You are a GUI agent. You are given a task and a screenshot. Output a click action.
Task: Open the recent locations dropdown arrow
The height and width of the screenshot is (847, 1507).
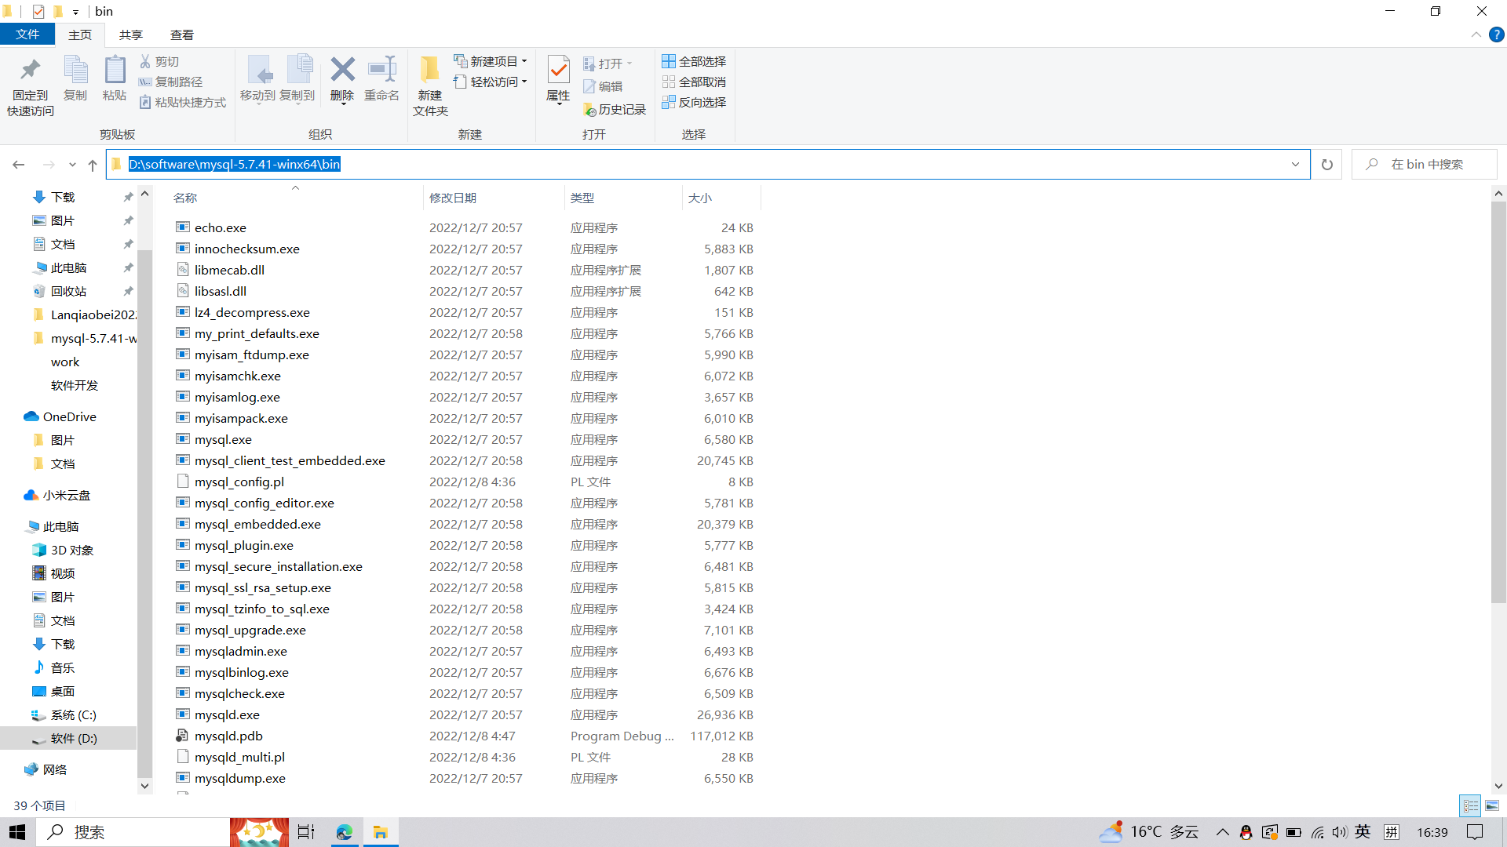click(x=72, y=165)
